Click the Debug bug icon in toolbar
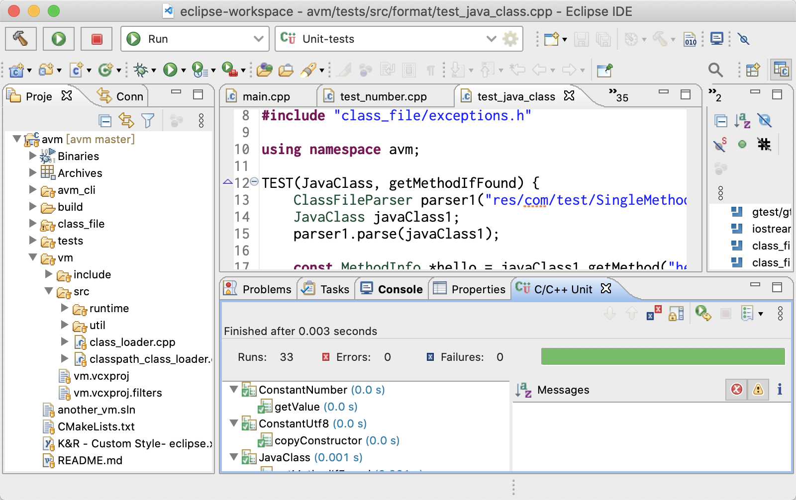The width and height of the screenshot is (796, 500). point(141,70)
